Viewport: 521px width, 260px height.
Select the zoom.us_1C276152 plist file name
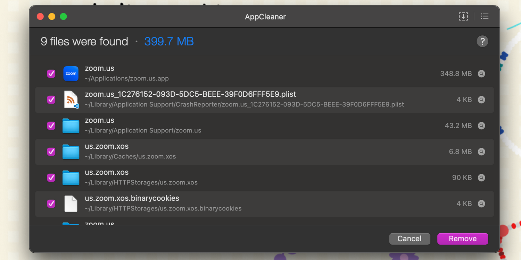point(190,94)
